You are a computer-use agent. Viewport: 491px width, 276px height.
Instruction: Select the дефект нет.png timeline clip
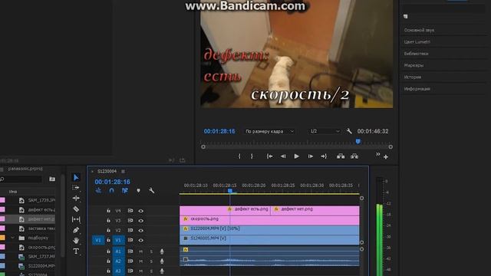pyautogui.click(x=316, y=211)
